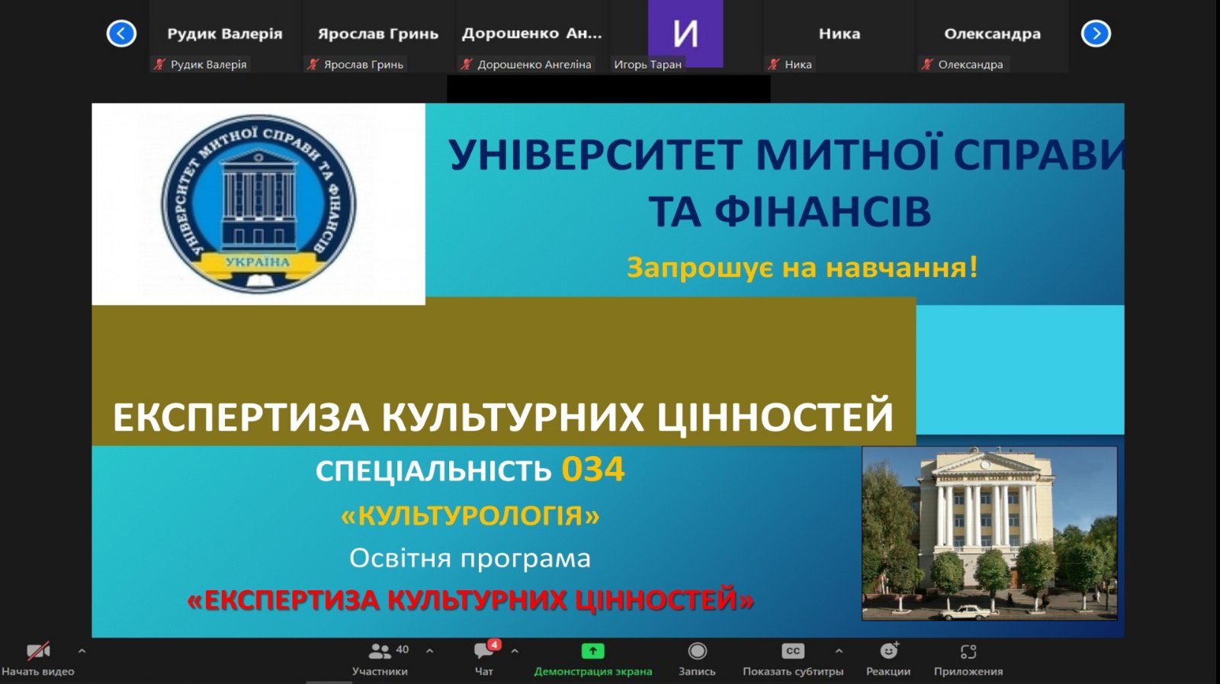This screenshot has height=684, width=1220.
Task: Expand subtitles options chevron
Action: [x=839, y=651]
